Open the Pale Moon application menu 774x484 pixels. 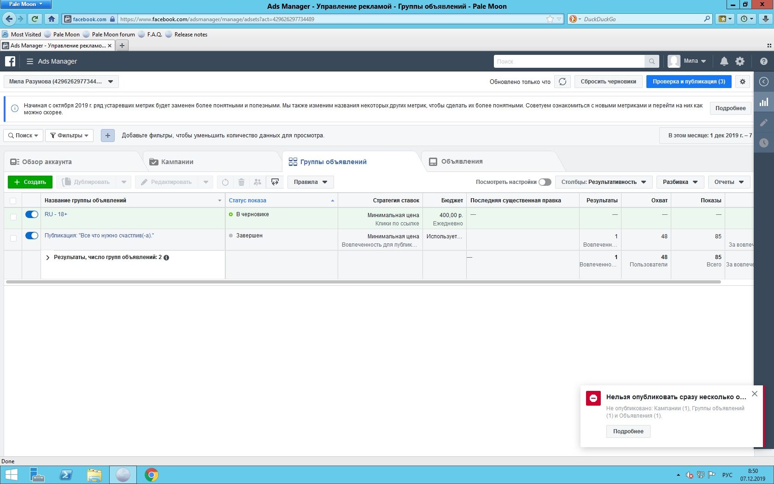pos(26,4)
